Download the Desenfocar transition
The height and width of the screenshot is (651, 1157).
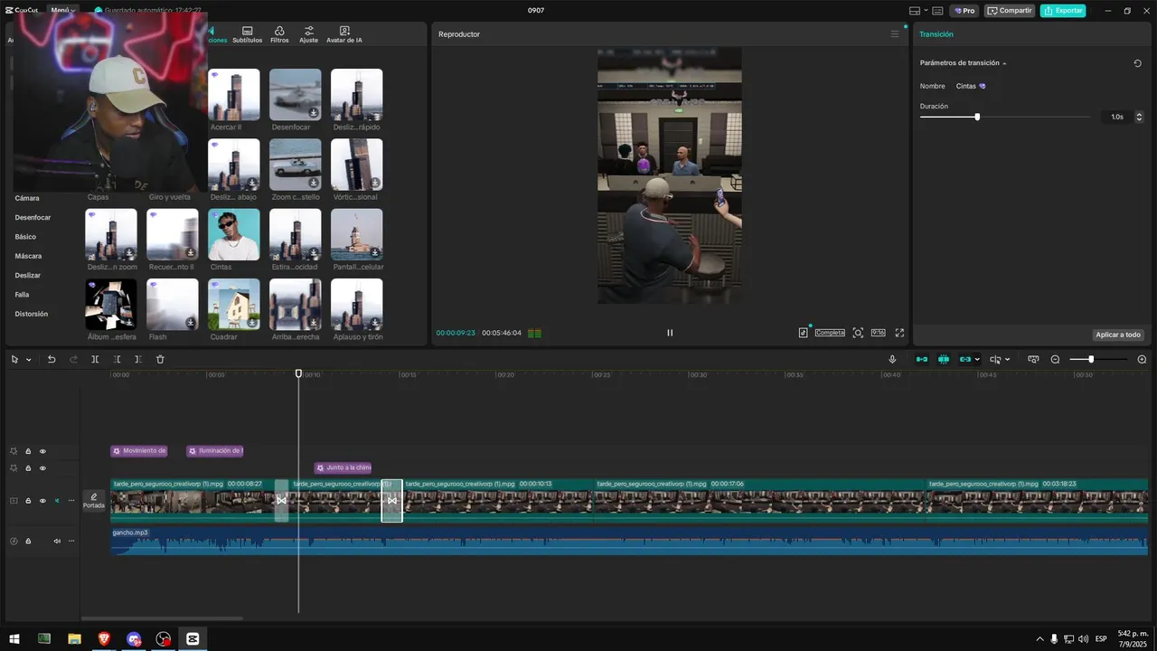coord(313,113)
